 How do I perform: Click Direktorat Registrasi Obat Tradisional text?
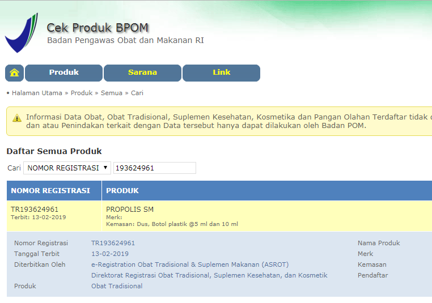coord(209,275)
